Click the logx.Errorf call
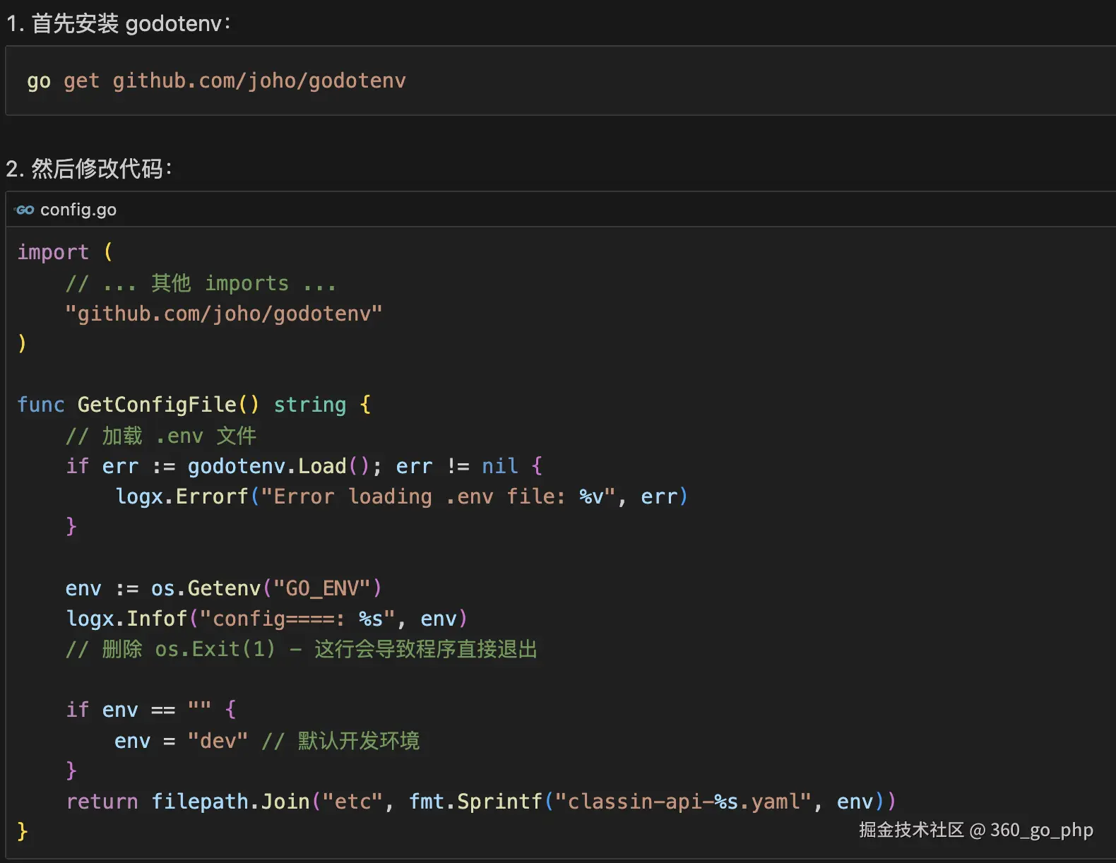This screenshot has width=1116, height=863. pyautogui.click(x=182, y=496)
